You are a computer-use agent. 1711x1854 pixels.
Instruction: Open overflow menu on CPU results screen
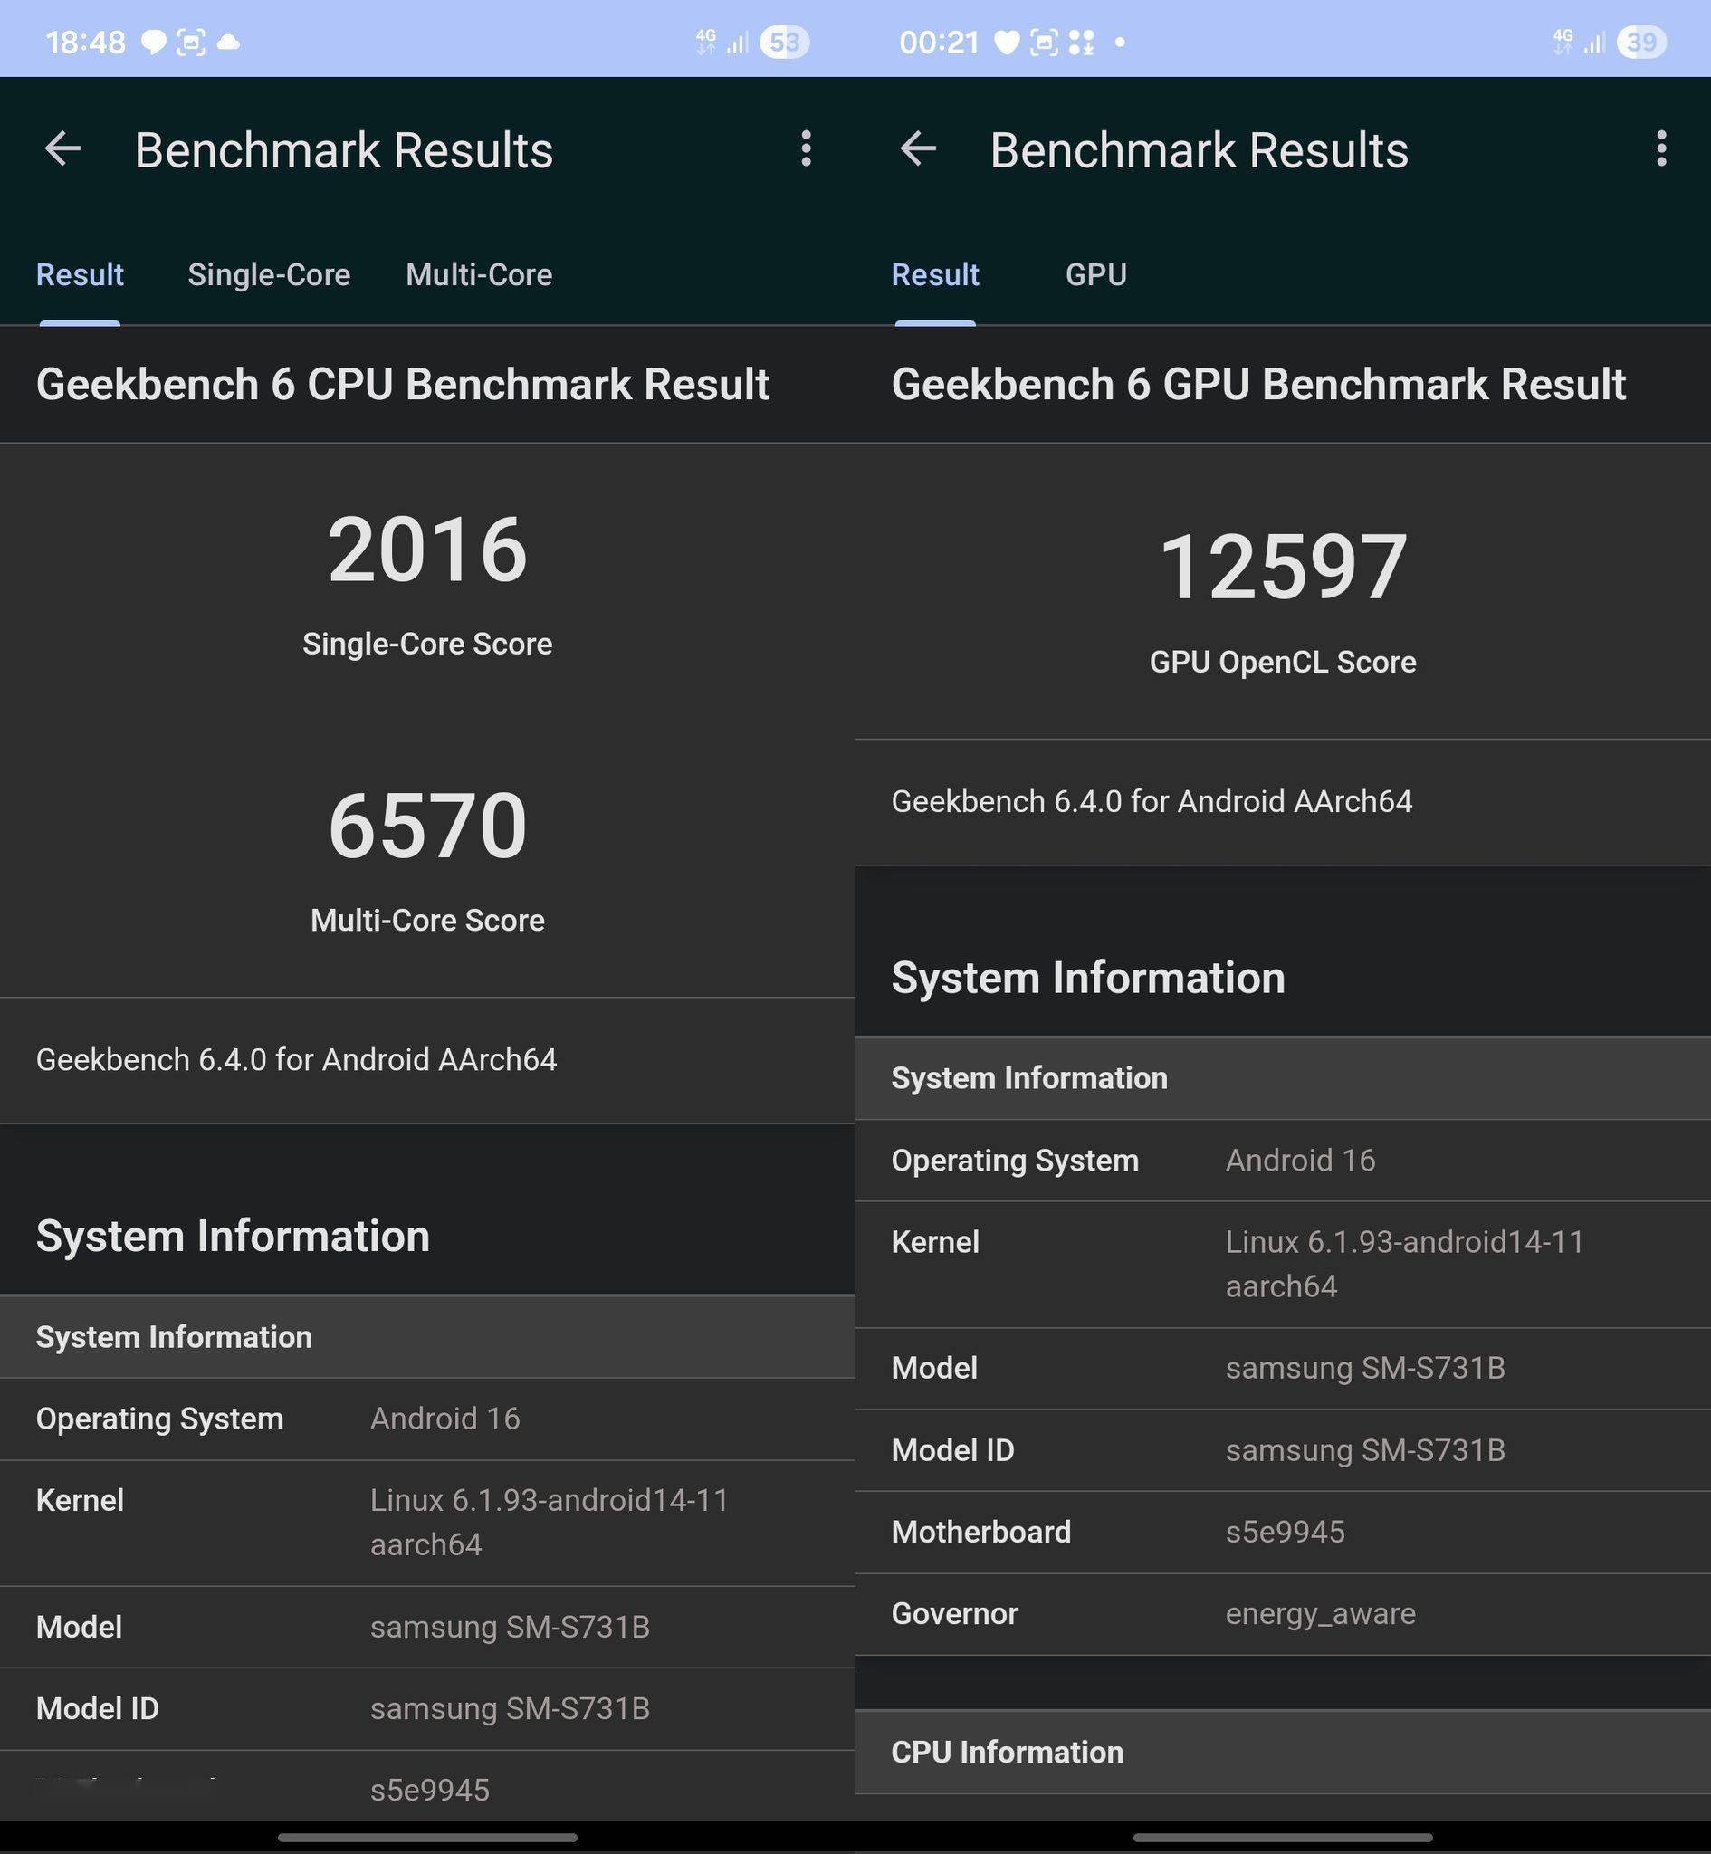807,148
